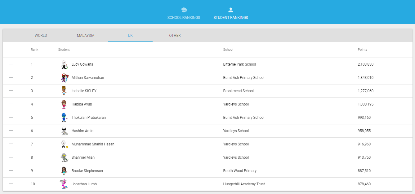The width and height of the screenshot is (415, 194).
Task: Switch to the WORLD rankings tab
Action: tap(41, 36)
